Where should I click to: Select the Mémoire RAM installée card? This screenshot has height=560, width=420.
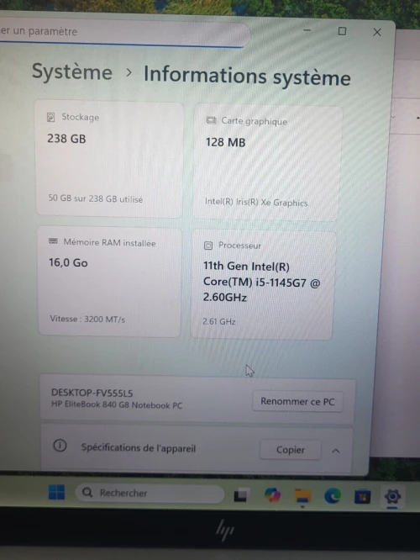pyautogui.click(x=109, y=283)
